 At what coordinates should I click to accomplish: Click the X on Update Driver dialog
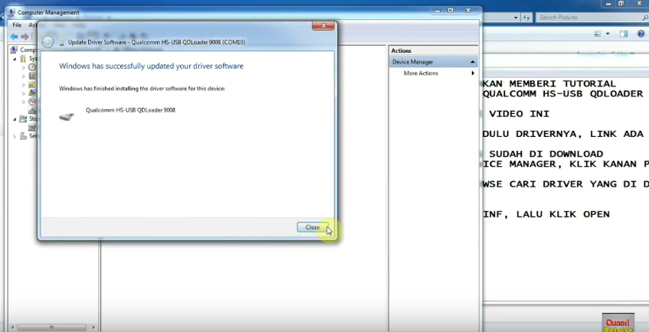[x=323, y=26]
